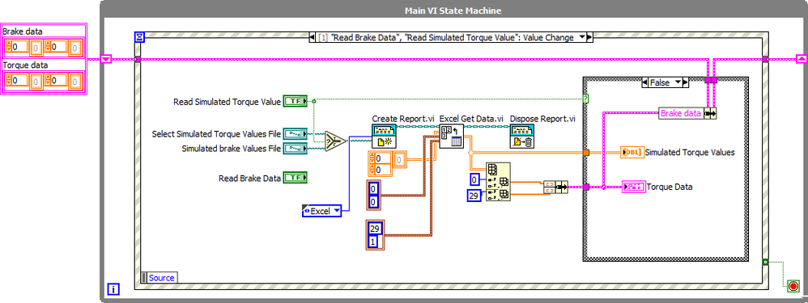The height and width of the screenshot is (303, 808).
Task: Toggle the Read Simulated Torque Value boolean terminal
Action: point(296,102)
